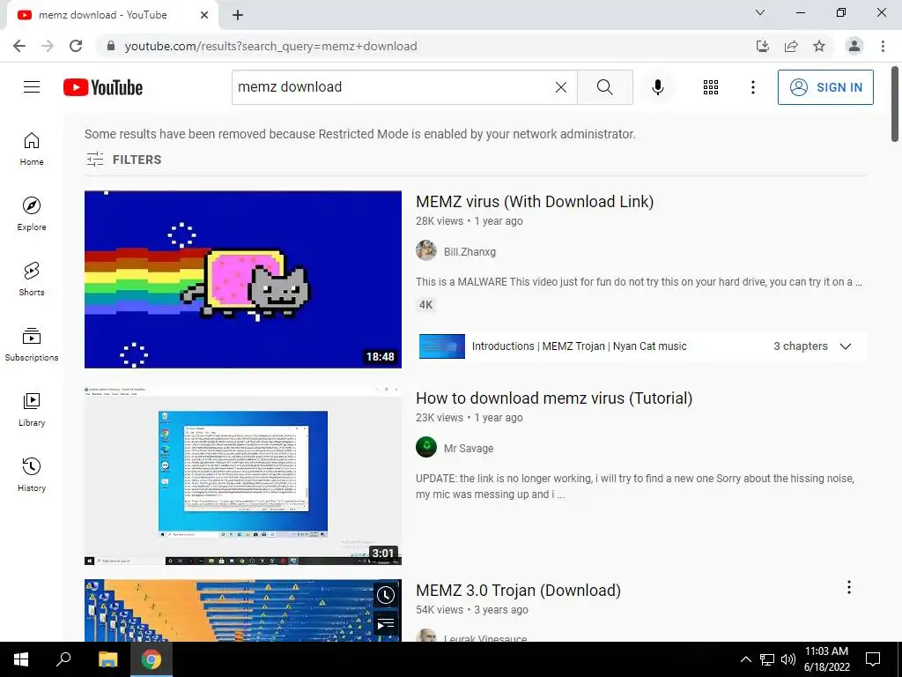Go to Home in the sidebar
Image resolution: width=902 pixels, height=677 pixels.
(x=32, y=148)
